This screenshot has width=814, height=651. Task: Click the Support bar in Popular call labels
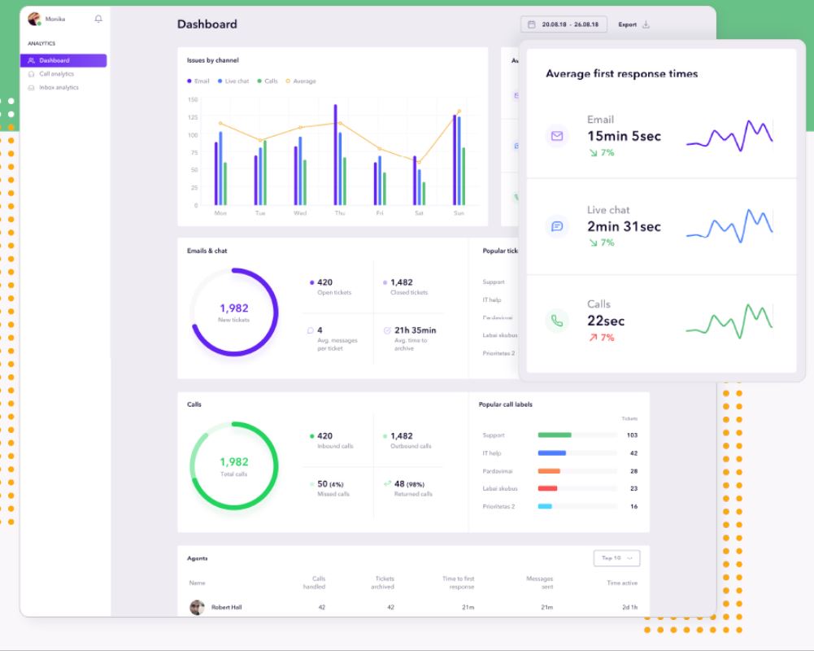(x=555, y=435)
